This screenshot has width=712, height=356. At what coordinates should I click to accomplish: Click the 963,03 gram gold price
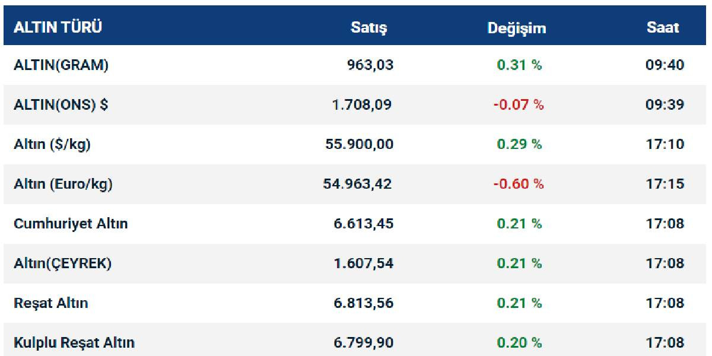(x=370, y=65)
